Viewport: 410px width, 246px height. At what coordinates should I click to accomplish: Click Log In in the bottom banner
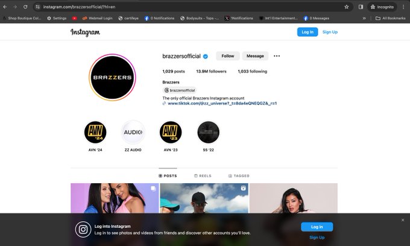tap(317, 227)
